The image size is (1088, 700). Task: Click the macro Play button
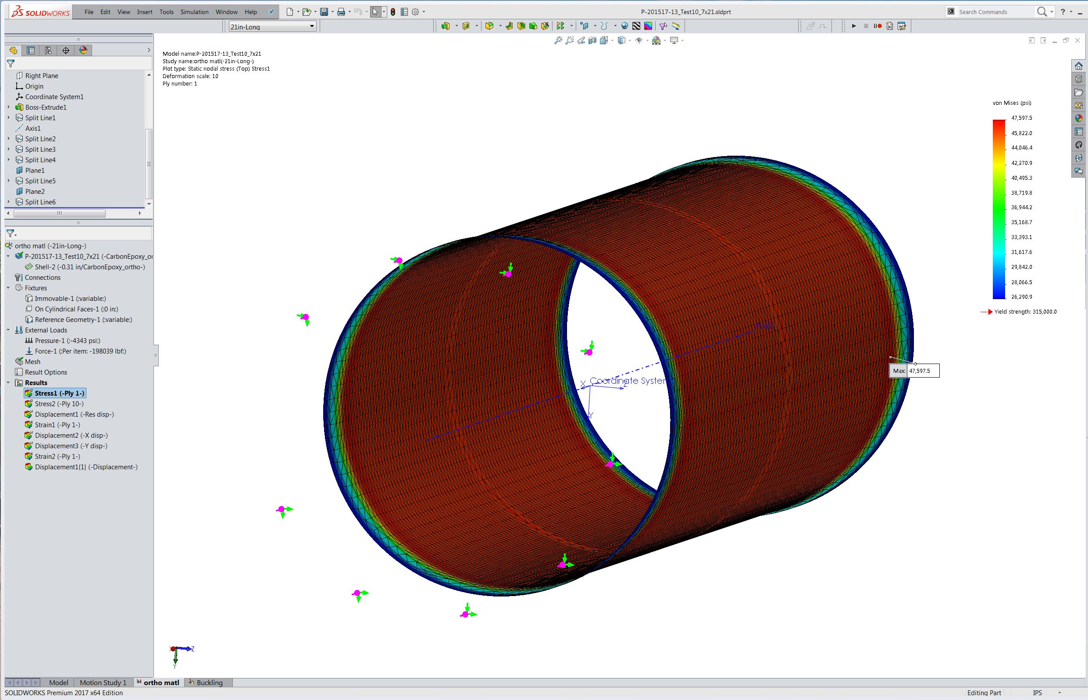pos(854,26)
